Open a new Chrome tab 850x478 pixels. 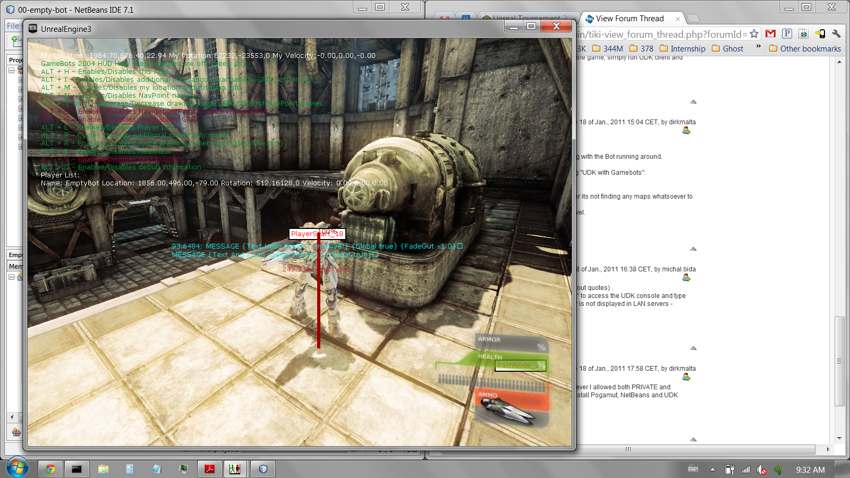pyautogui.click(x=693, y=19)
